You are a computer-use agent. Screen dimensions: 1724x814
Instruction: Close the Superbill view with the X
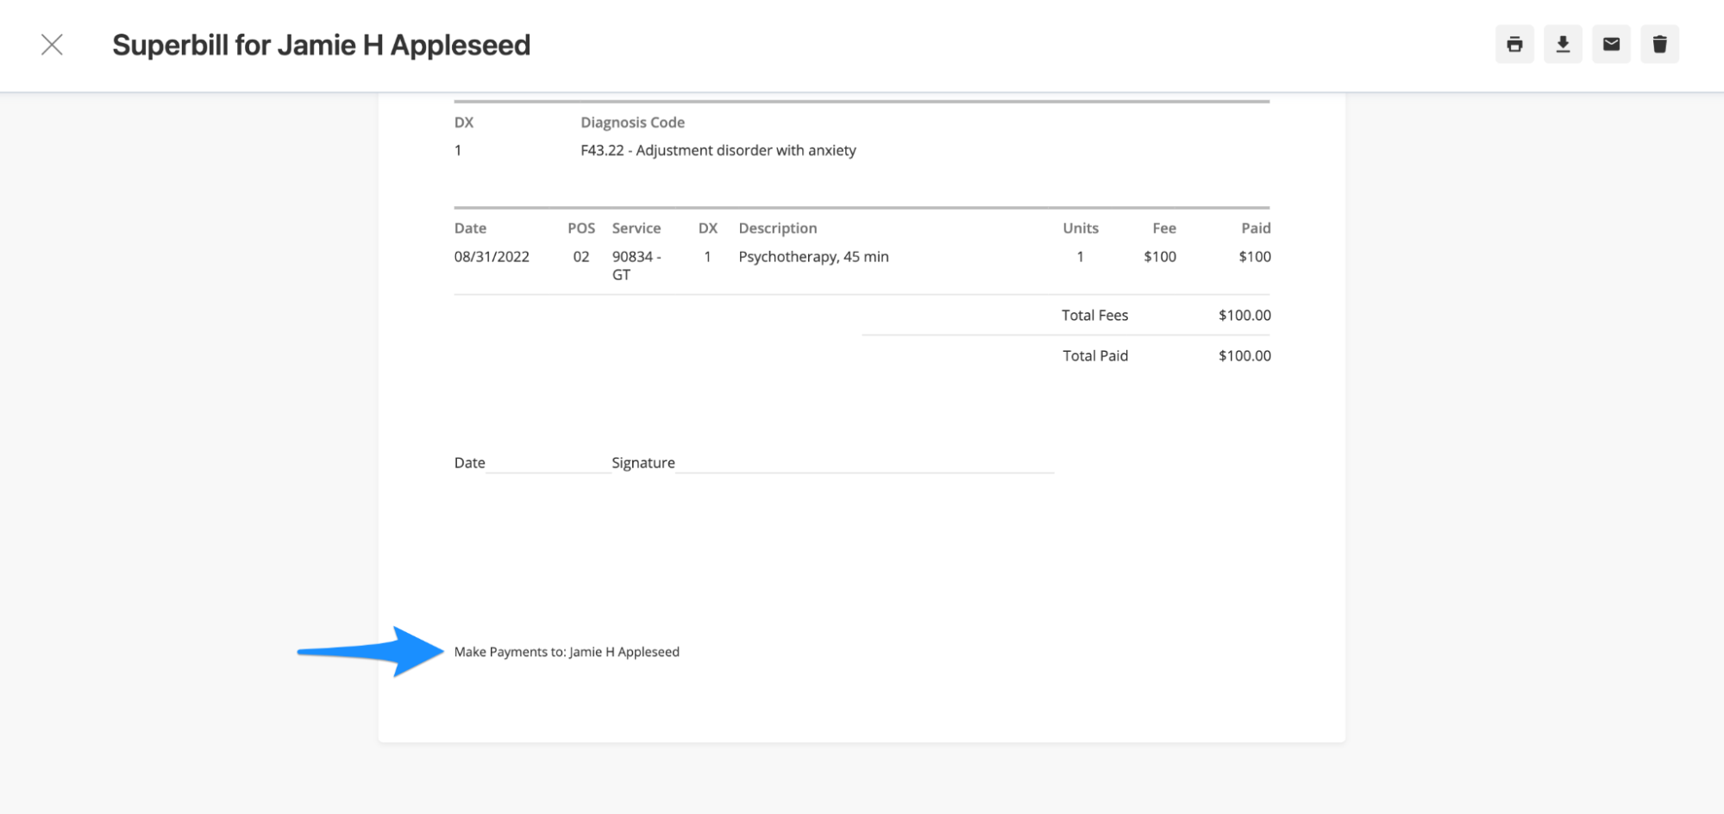tap(53, 44)
